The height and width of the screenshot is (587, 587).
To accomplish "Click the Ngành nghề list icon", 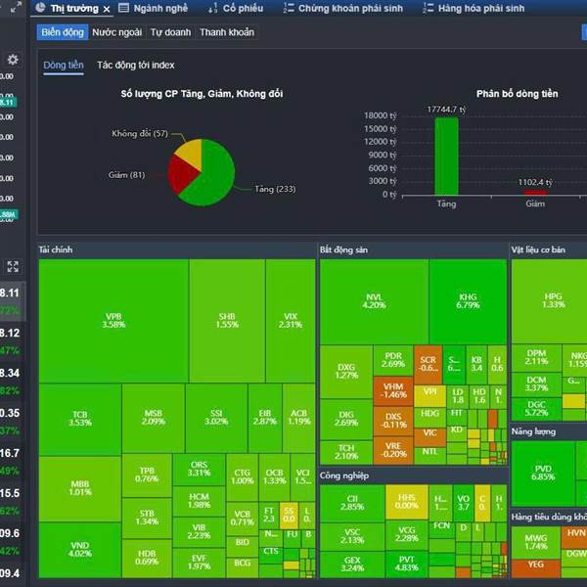I will click(x=123, y=8).
